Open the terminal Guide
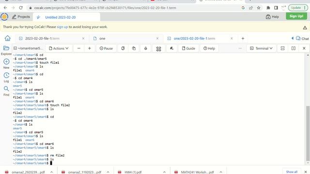Image resolution: width=310 pixels, height=174 pixels. (188, 48)
